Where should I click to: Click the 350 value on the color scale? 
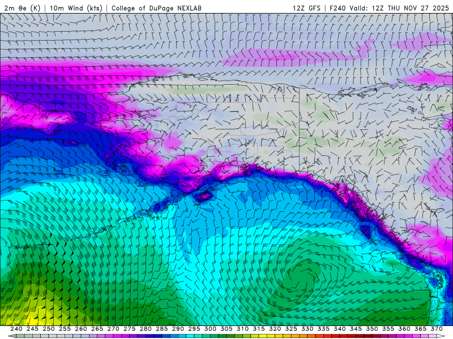pos(372,329)
